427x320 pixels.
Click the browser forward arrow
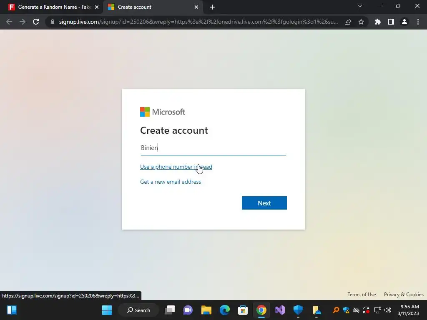pyautogui.click(x=23, y=22)
